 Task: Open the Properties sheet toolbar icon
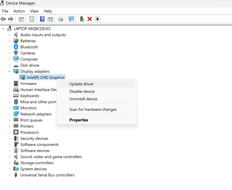pos(32,19)
